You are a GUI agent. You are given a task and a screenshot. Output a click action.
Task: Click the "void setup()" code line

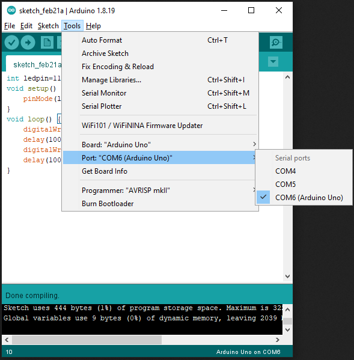coord(31,88)
